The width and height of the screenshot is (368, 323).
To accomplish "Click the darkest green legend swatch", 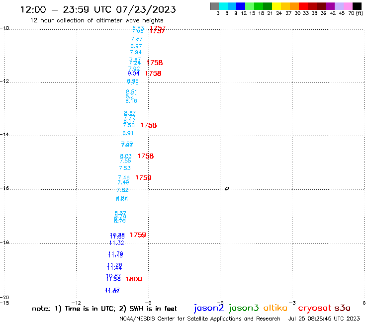I will (x=268, y=6).
